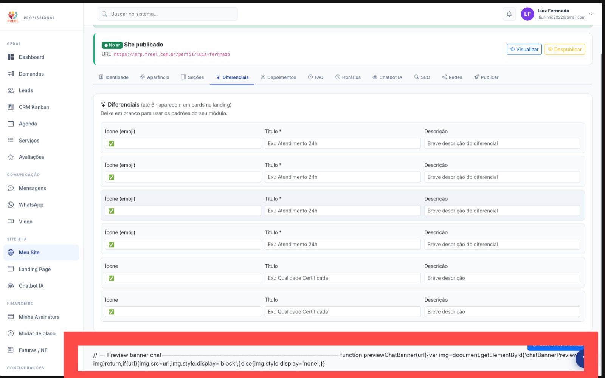The width and height of the screenshot is (605, 378).
Task: Switch to the Depoimentos tab
Action: coord(278,77)
